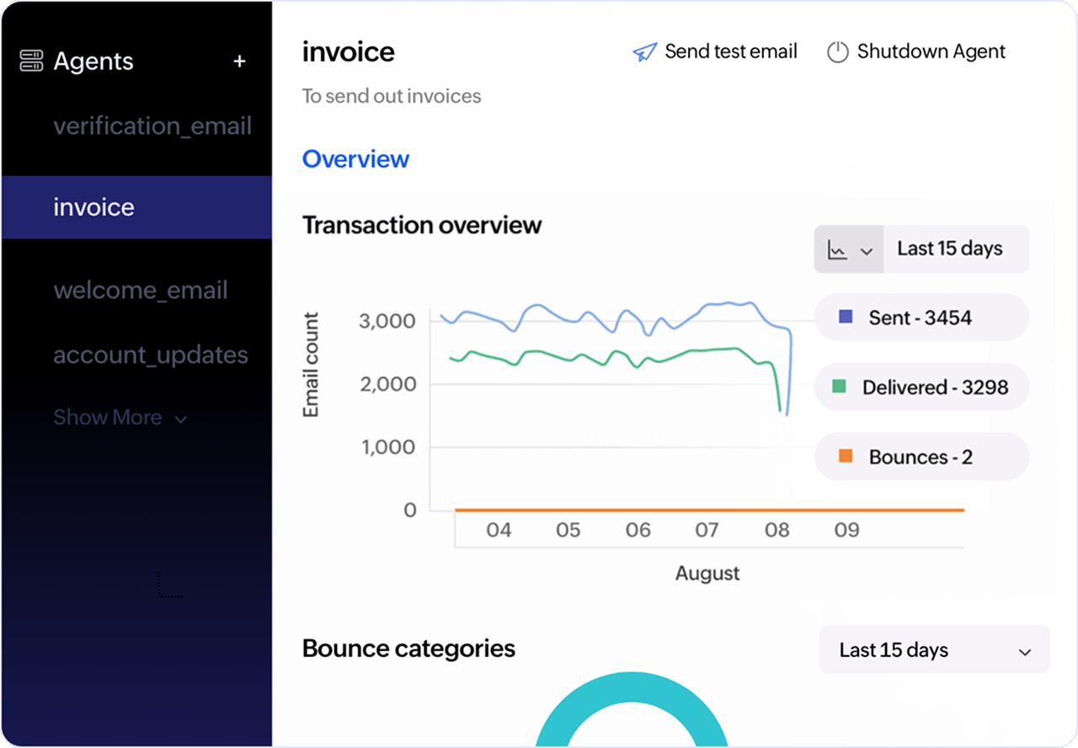Open Bounce categories Last 15 days dropdown
The height and width of the screenshot is (748, 1078).
(x=934, y=649)
